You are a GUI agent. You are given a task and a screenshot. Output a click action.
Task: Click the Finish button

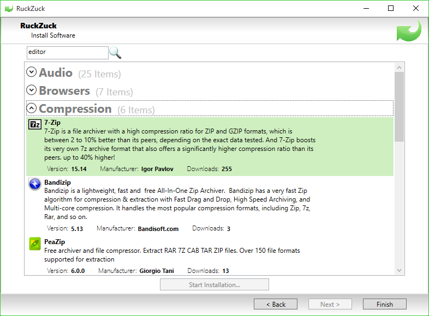(384, 304)
